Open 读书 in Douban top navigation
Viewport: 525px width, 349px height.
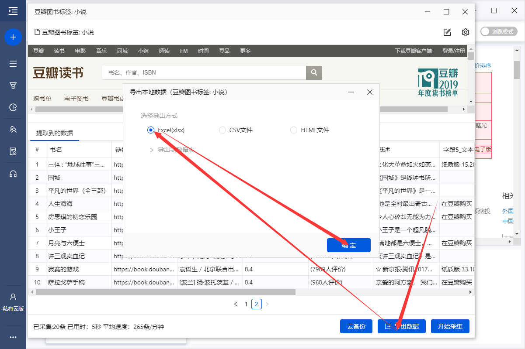tap(59, 51)
